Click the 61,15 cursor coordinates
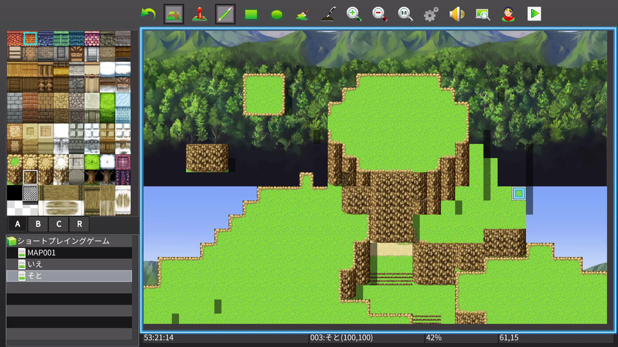618x347 pixels. [509, 337]
